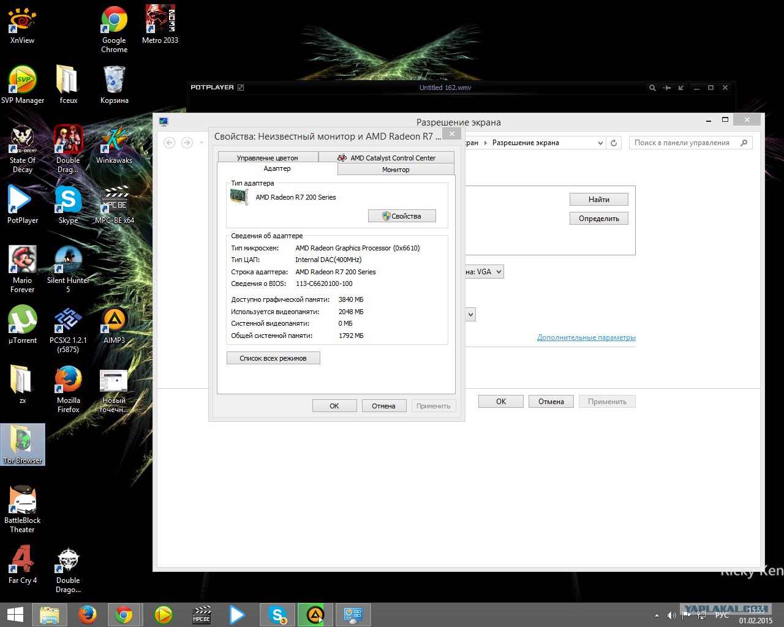Open the AMD Catalyst Control Center tab
This screenshot has height=627, width=784.
coord(386,157)
